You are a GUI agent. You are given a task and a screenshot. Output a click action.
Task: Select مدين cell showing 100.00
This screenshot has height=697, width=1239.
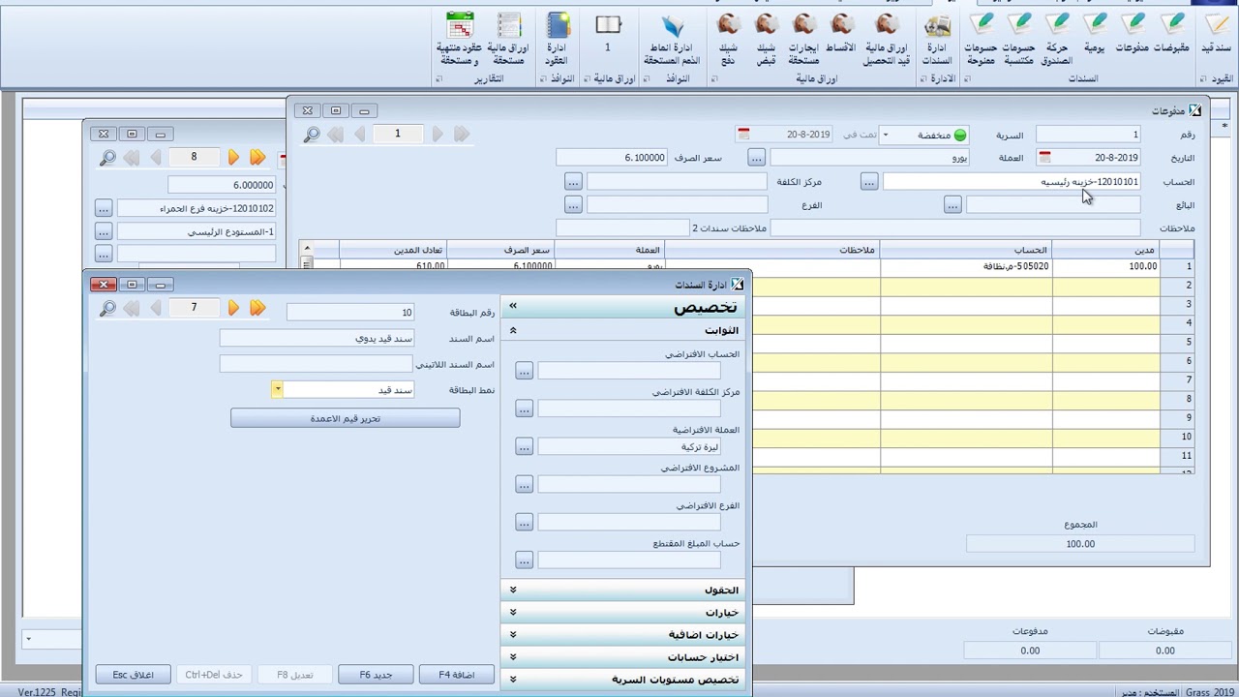1105,266
